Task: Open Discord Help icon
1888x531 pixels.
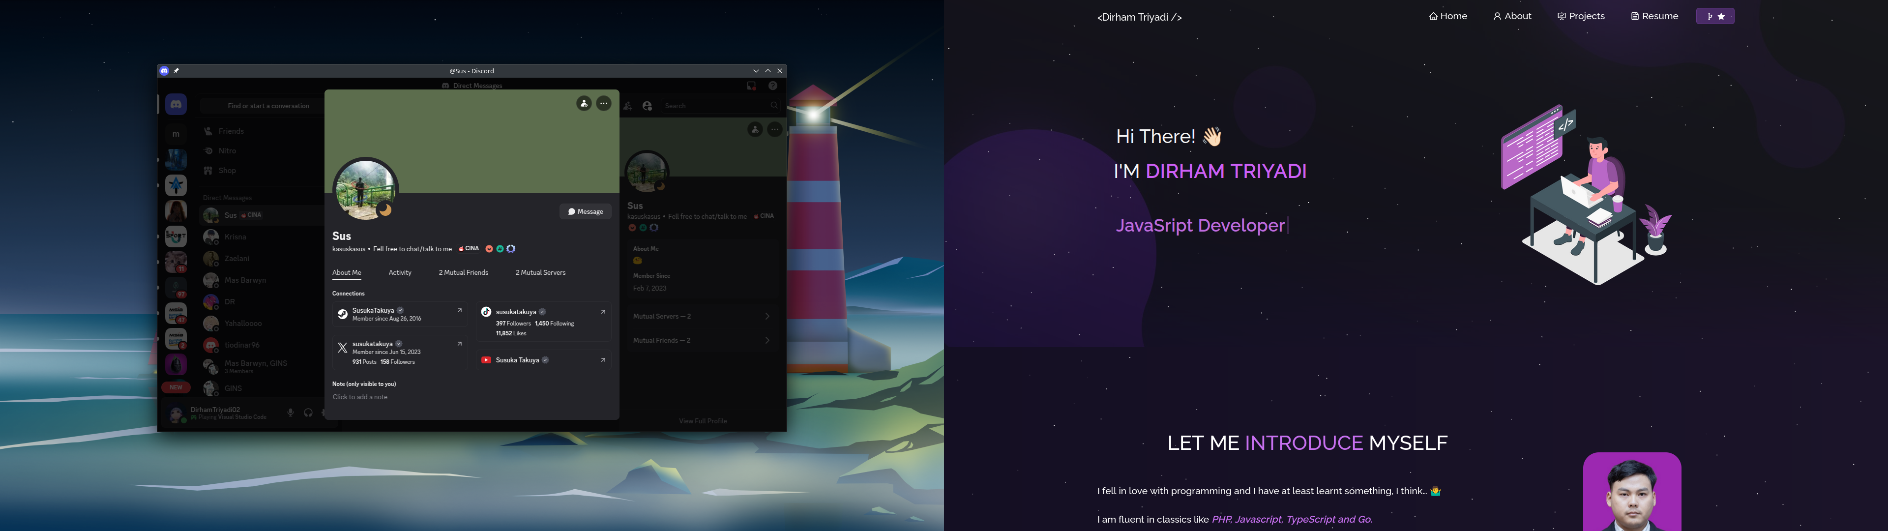Action: click(773, 86)
